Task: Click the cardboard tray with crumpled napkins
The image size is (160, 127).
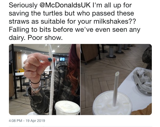Action: (x=143, y=81)
